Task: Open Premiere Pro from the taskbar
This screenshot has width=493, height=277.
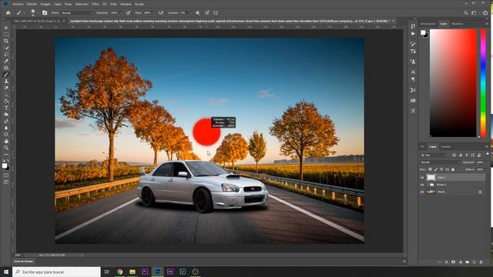Action: tap(145, 272)
